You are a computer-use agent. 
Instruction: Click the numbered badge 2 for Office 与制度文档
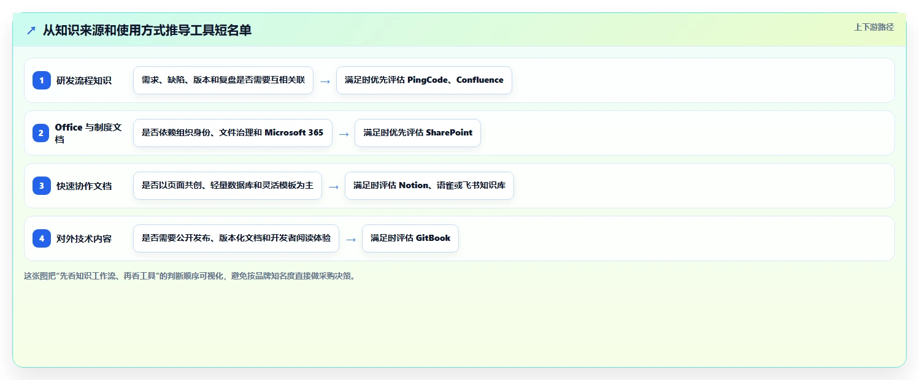42,133
